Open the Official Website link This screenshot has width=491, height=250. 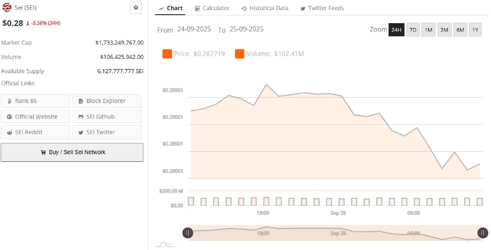(x=36, y=116)
